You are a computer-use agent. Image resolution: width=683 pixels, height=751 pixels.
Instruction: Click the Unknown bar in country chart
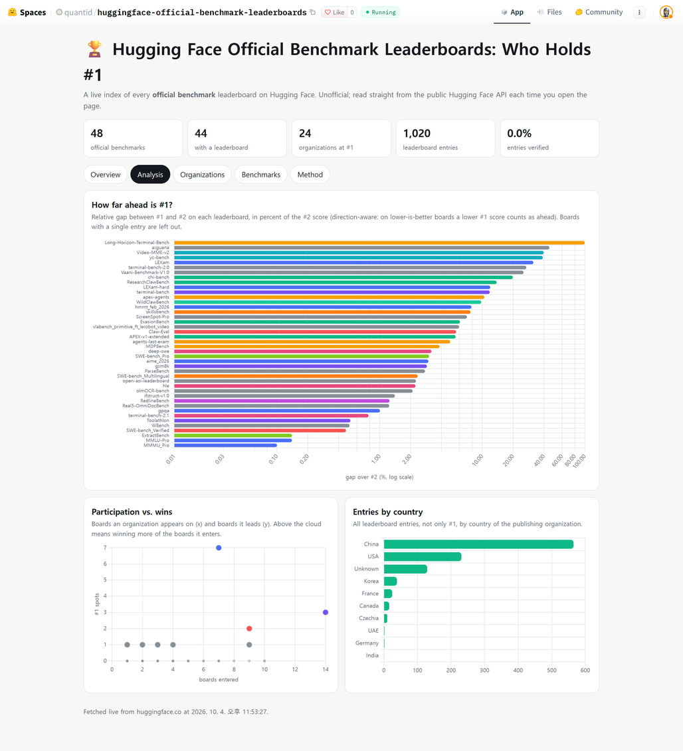[x=405, y=569]
